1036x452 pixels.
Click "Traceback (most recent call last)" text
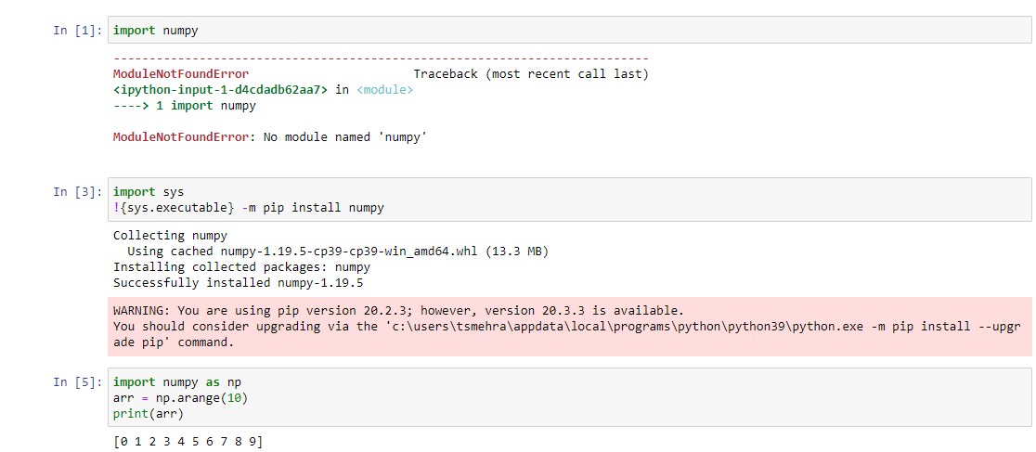[530, 74]
